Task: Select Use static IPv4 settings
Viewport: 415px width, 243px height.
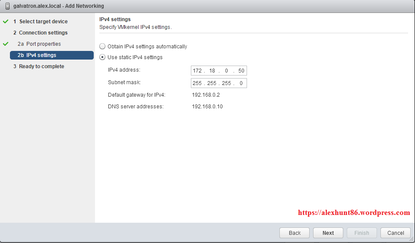Action: 102,57
